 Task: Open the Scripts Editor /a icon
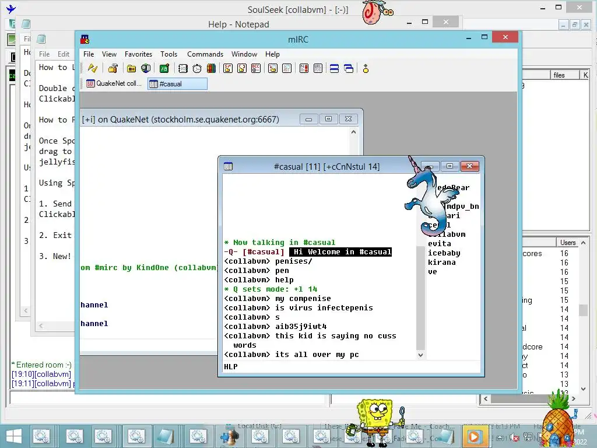(x=164, y=69)
